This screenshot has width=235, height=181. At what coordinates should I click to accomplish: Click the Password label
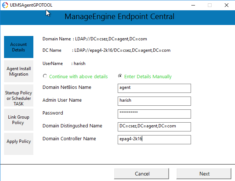53,113
